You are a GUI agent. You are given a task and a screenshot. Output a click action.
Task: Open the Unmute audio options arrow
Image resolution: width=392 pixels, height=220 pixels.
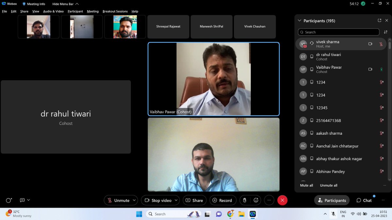click(134, 200)
